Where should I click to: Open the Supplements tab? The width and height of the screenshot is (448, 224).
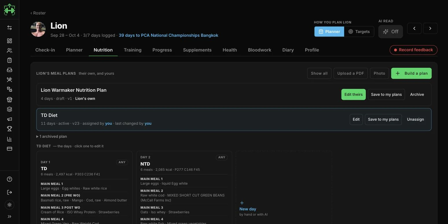click(x=197, y=50)
